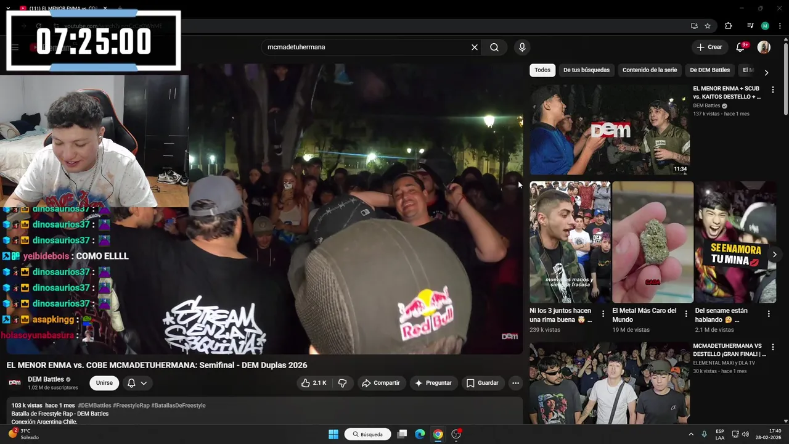Start voice search with the microphone icon
789x444 pixels.
click(x=522, y=47)
